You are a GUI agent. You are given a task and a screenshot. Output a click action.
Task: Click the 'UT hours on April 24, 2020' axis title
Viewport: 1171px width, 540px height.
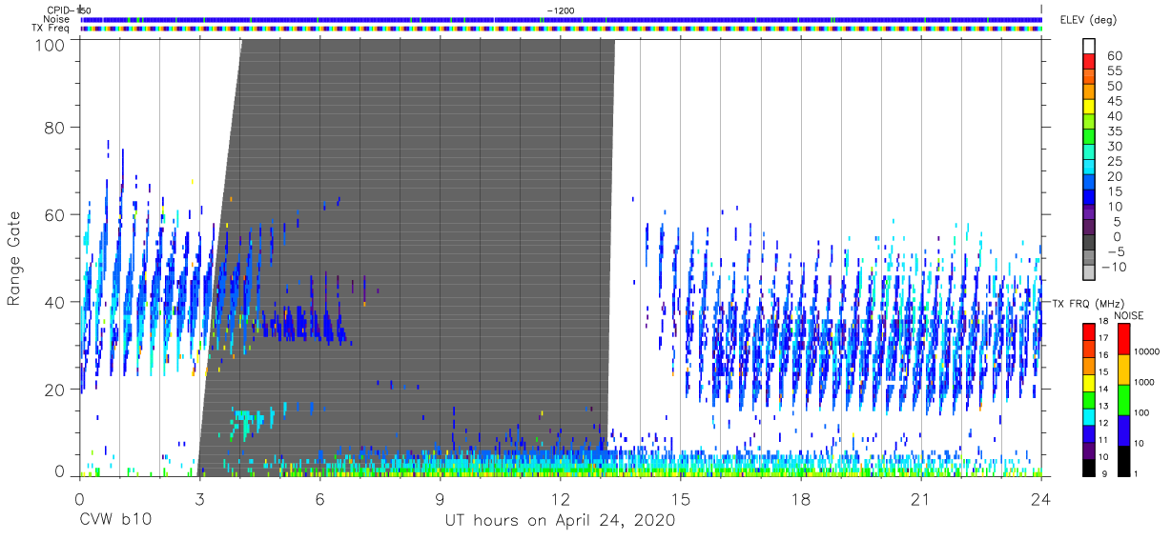coord(560,520)
